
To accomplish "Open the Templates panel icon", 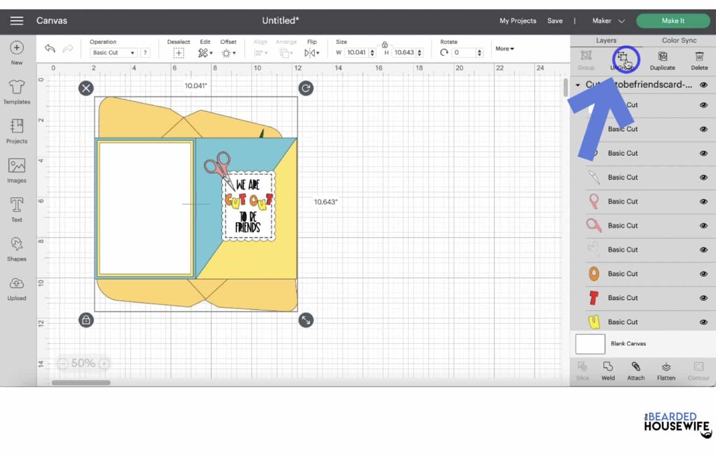I will click(17, 87).
